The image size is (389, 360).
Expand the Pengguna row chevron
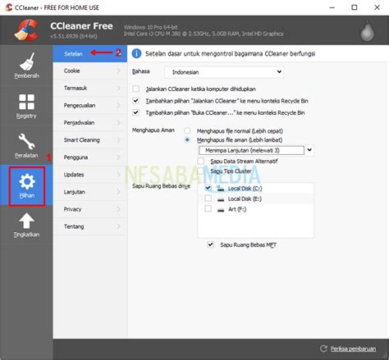pyautogui.click(x=118, y=157)
